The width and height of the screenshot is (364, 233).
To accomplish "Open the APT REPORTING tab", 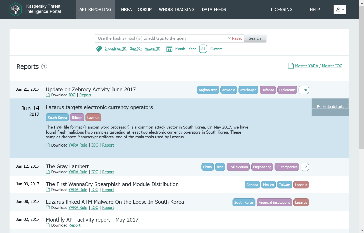I will pos(95,9).
